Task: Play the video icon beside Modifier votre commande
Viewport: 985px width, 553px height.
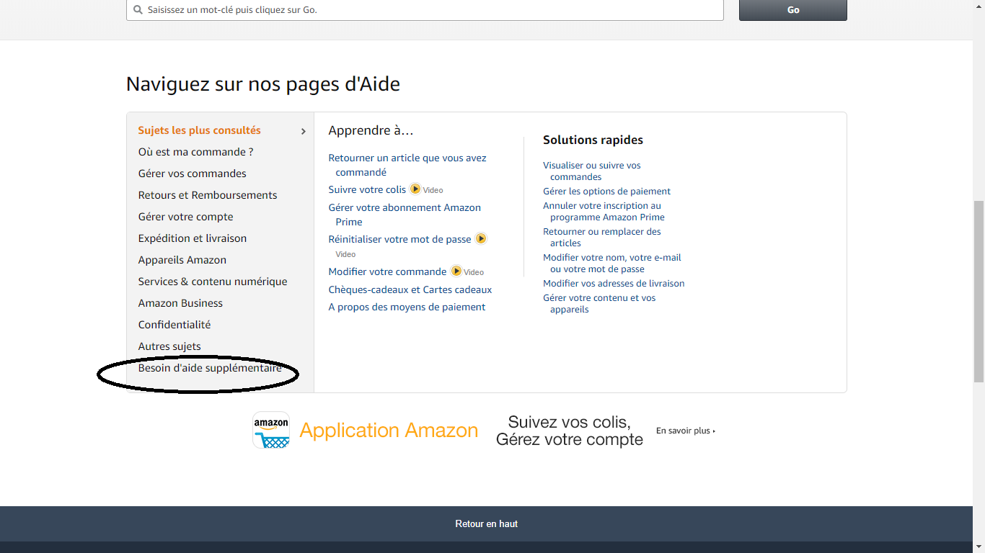Action: click(x=456, y=271)
